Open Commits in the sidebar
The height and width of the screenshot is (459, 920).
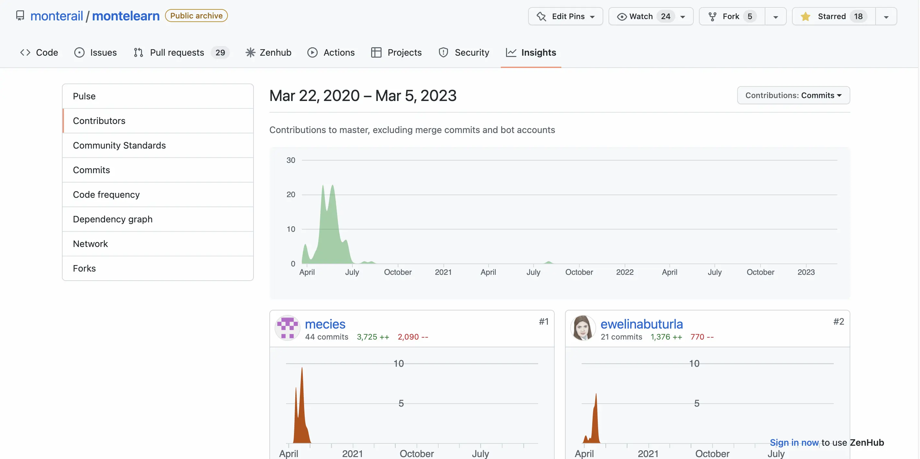[x=158, y=170]
